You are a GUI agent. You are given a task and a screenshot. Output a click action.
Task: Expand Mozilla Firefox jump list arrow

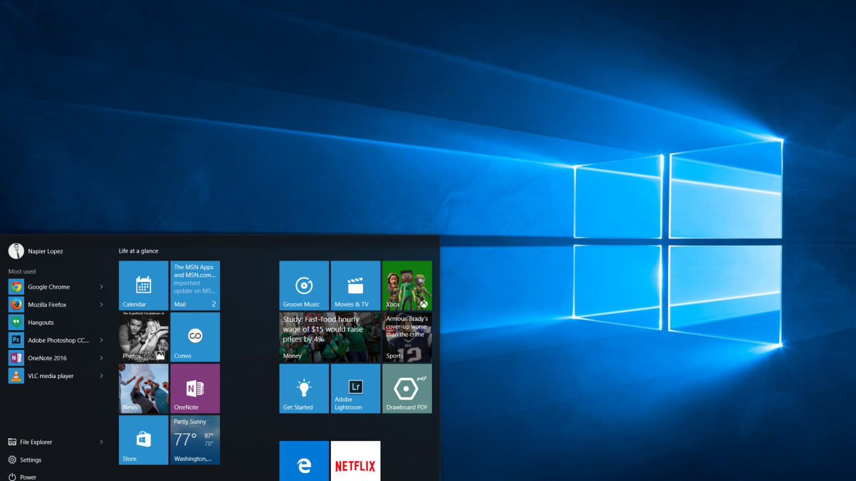point(102,305)
